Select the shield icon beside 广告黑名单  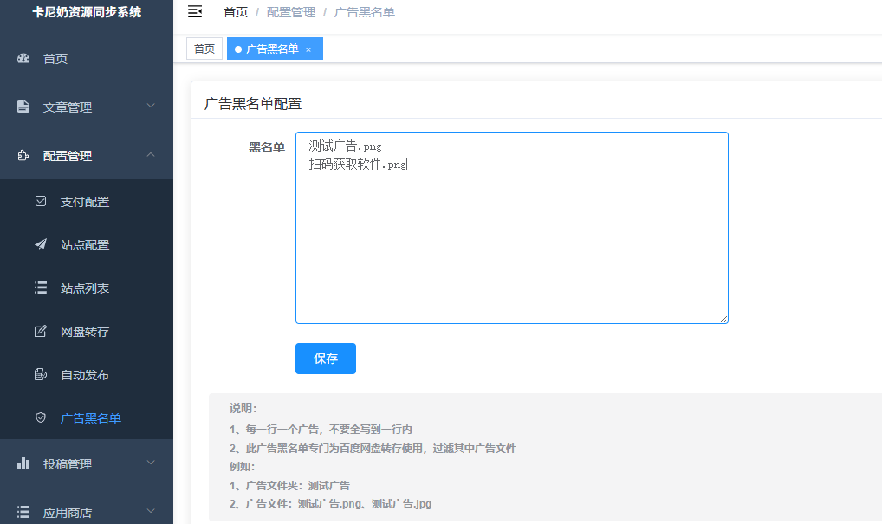[40, 417]
